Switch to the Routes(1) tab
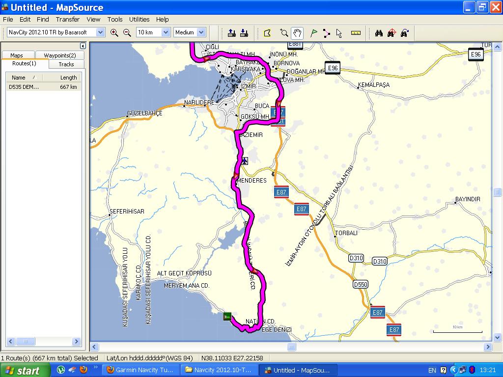This screenshot has height=377, width=503. pos(25,63)
